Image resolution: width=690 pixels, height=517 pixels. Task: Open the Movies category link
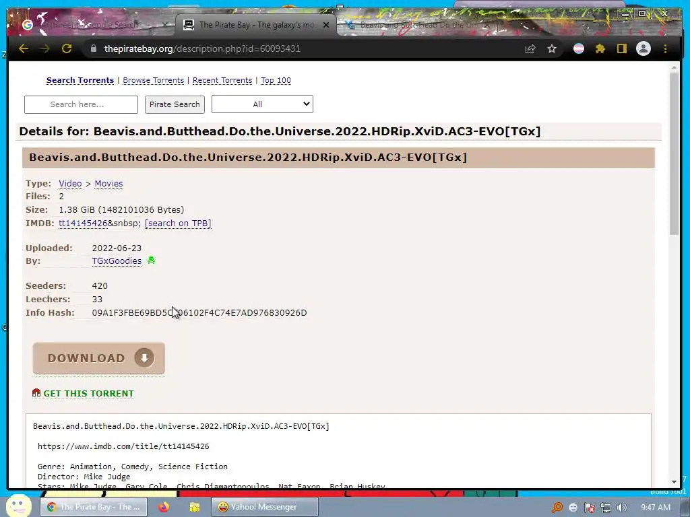(108, 183)
